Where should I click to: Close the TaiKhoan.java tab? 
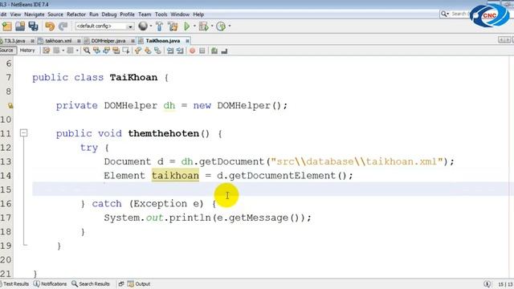pos(187,41)
